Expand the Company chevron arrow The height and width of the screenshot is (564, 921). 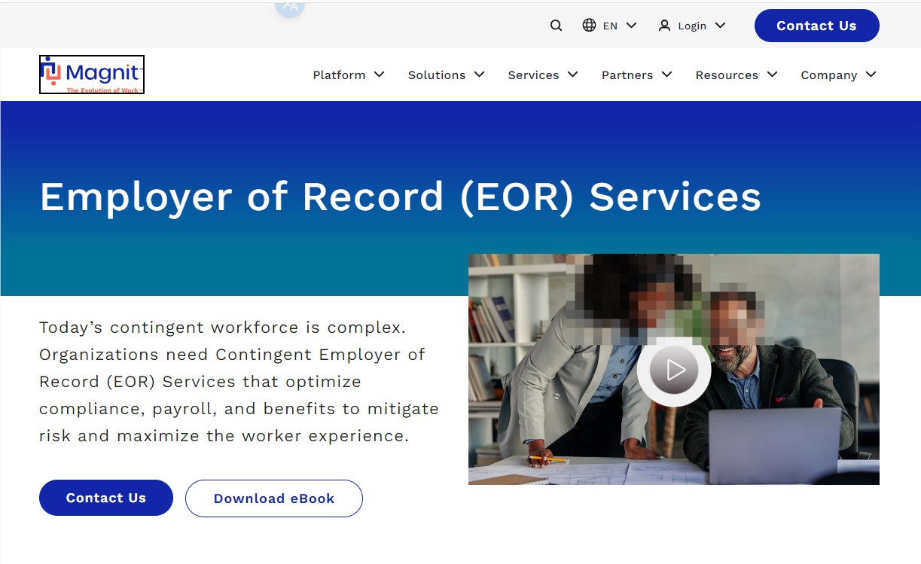(x=871, y=75)
